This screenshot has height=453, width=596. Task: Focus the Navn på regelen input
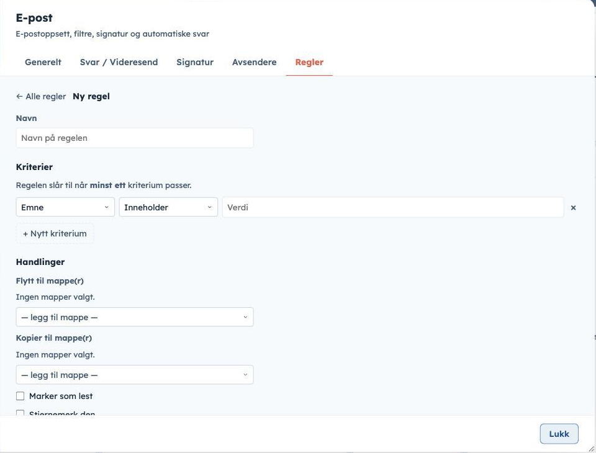click(135, 138)
